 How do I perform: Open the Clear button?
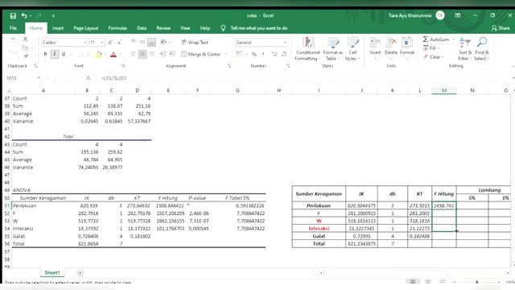(433, 57)
